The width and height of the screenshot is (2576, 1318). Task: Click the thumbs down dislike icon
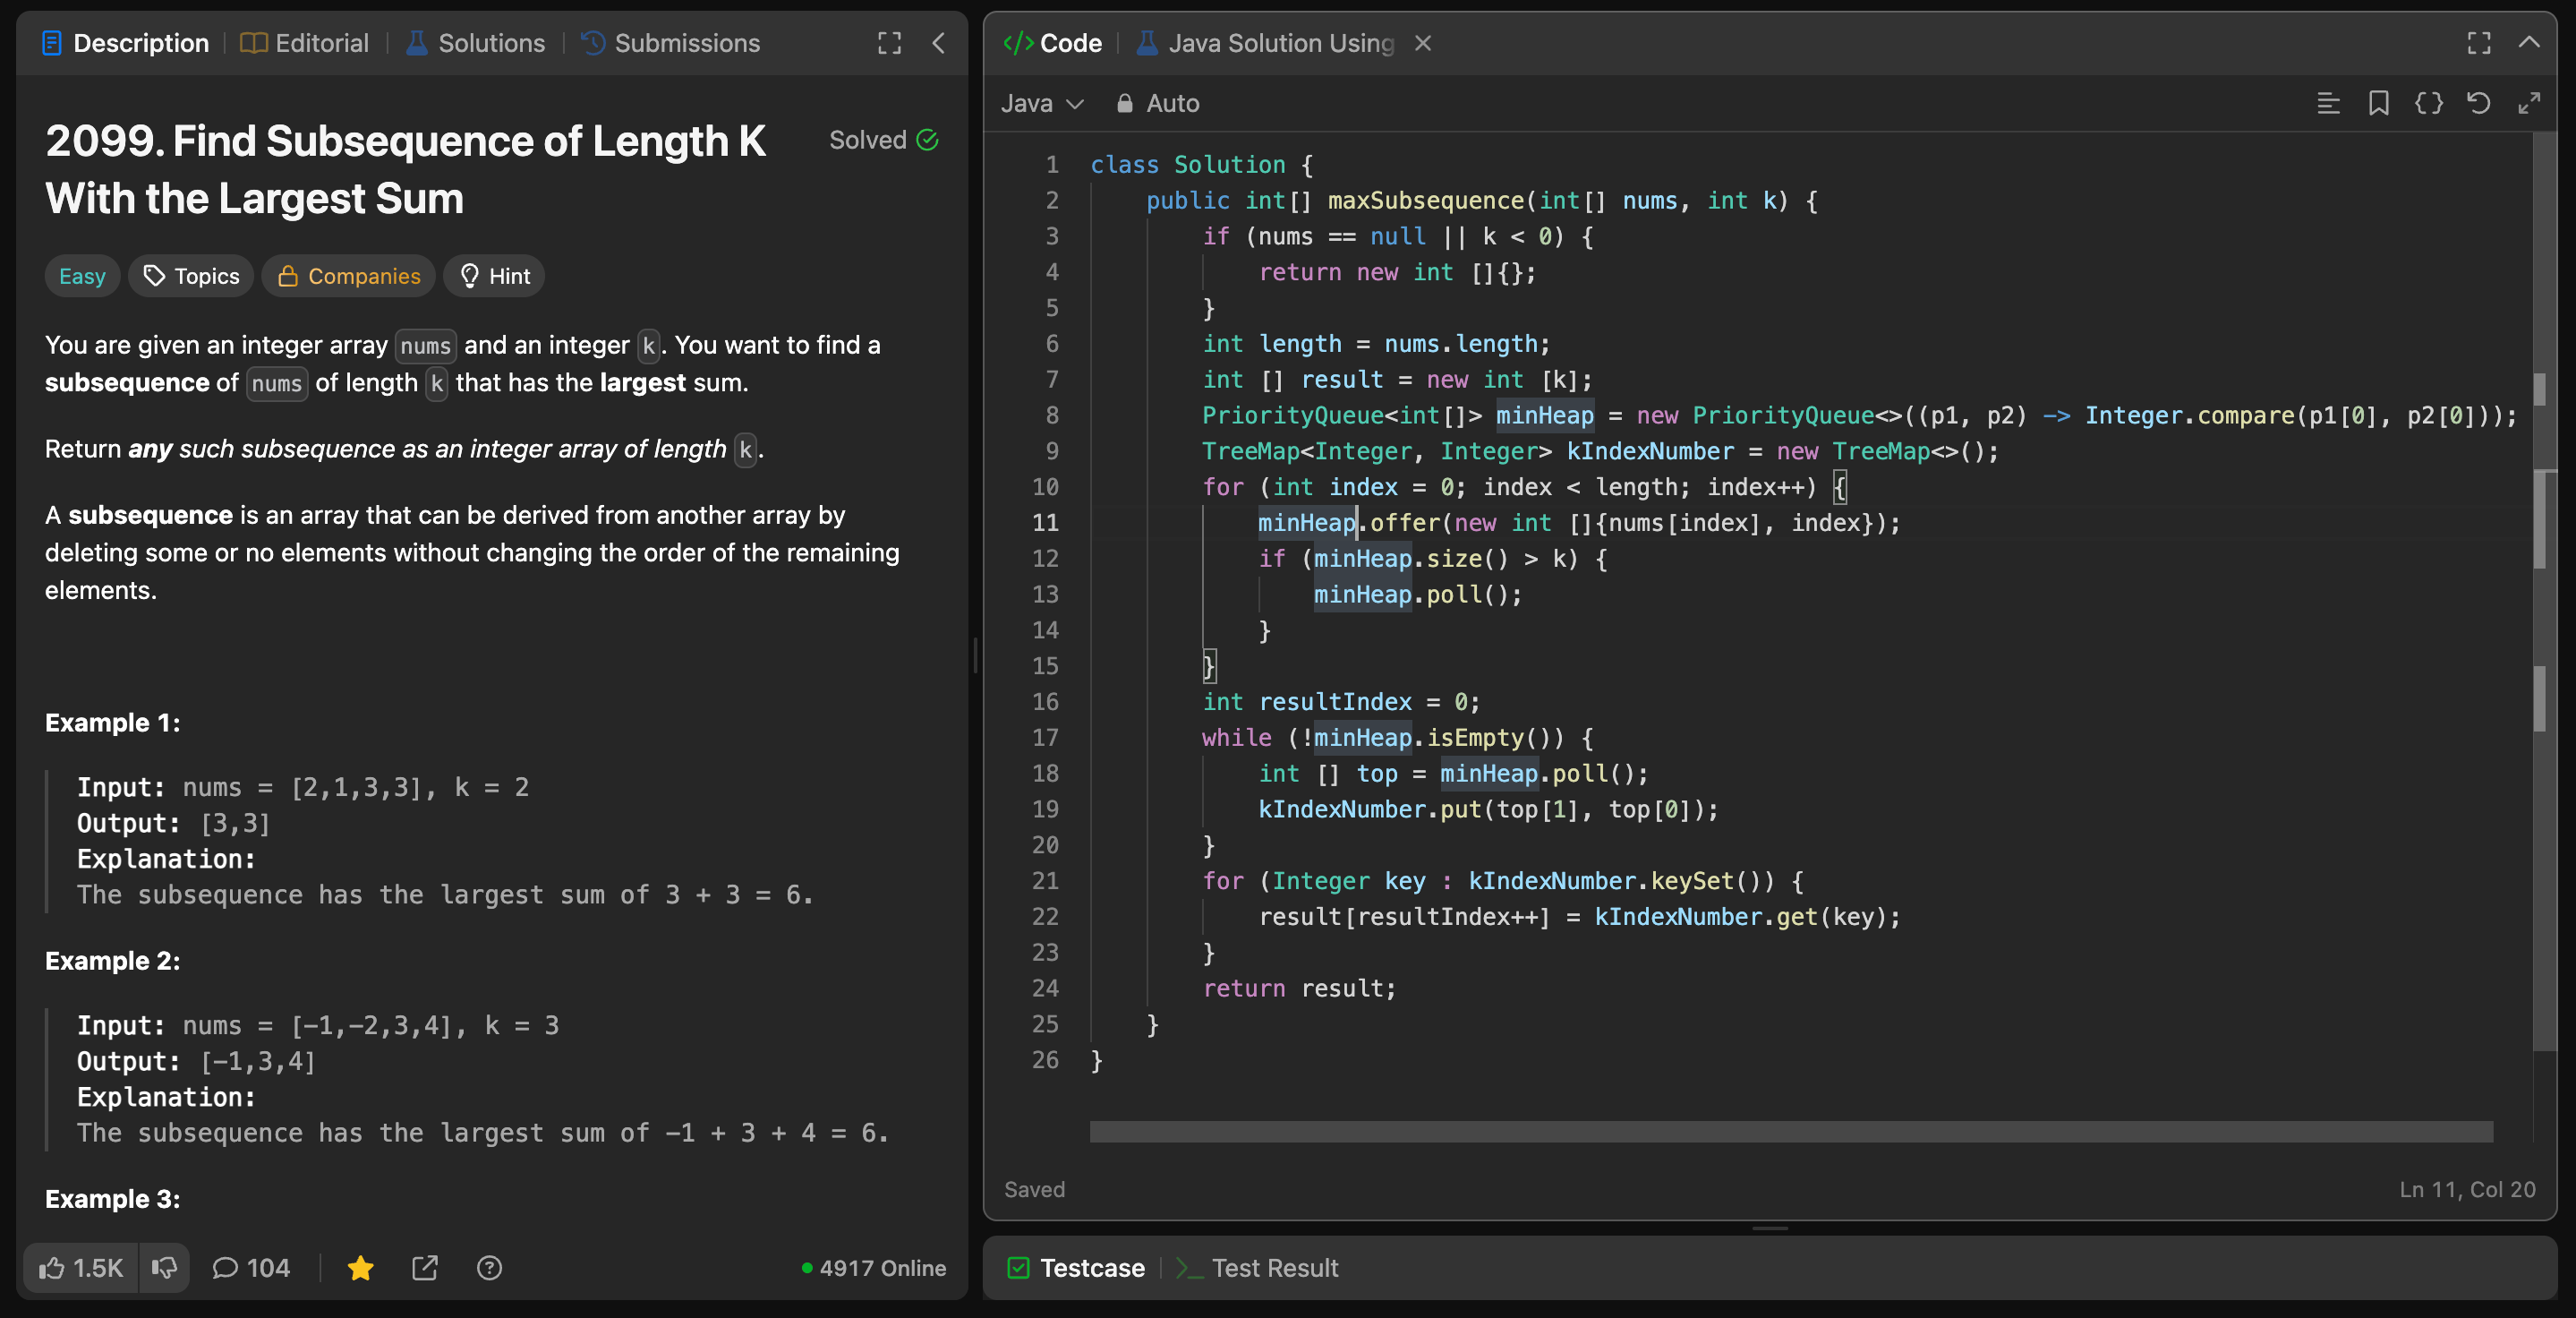[164, 1268]
